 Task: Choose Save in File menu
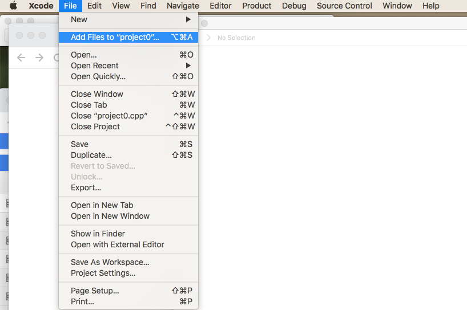pyautogui.click(x=128, y=144)
